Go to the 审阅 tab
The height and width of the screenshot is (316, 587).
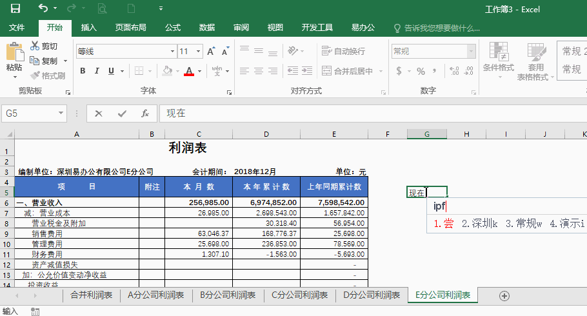coord(241,28)
